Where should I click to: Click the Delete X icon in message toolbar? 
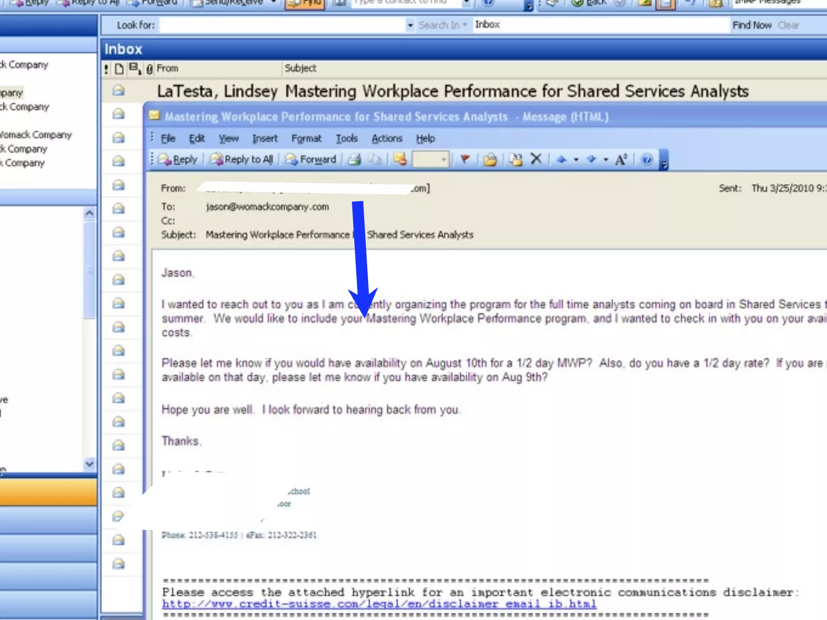(x=536, y=159)
